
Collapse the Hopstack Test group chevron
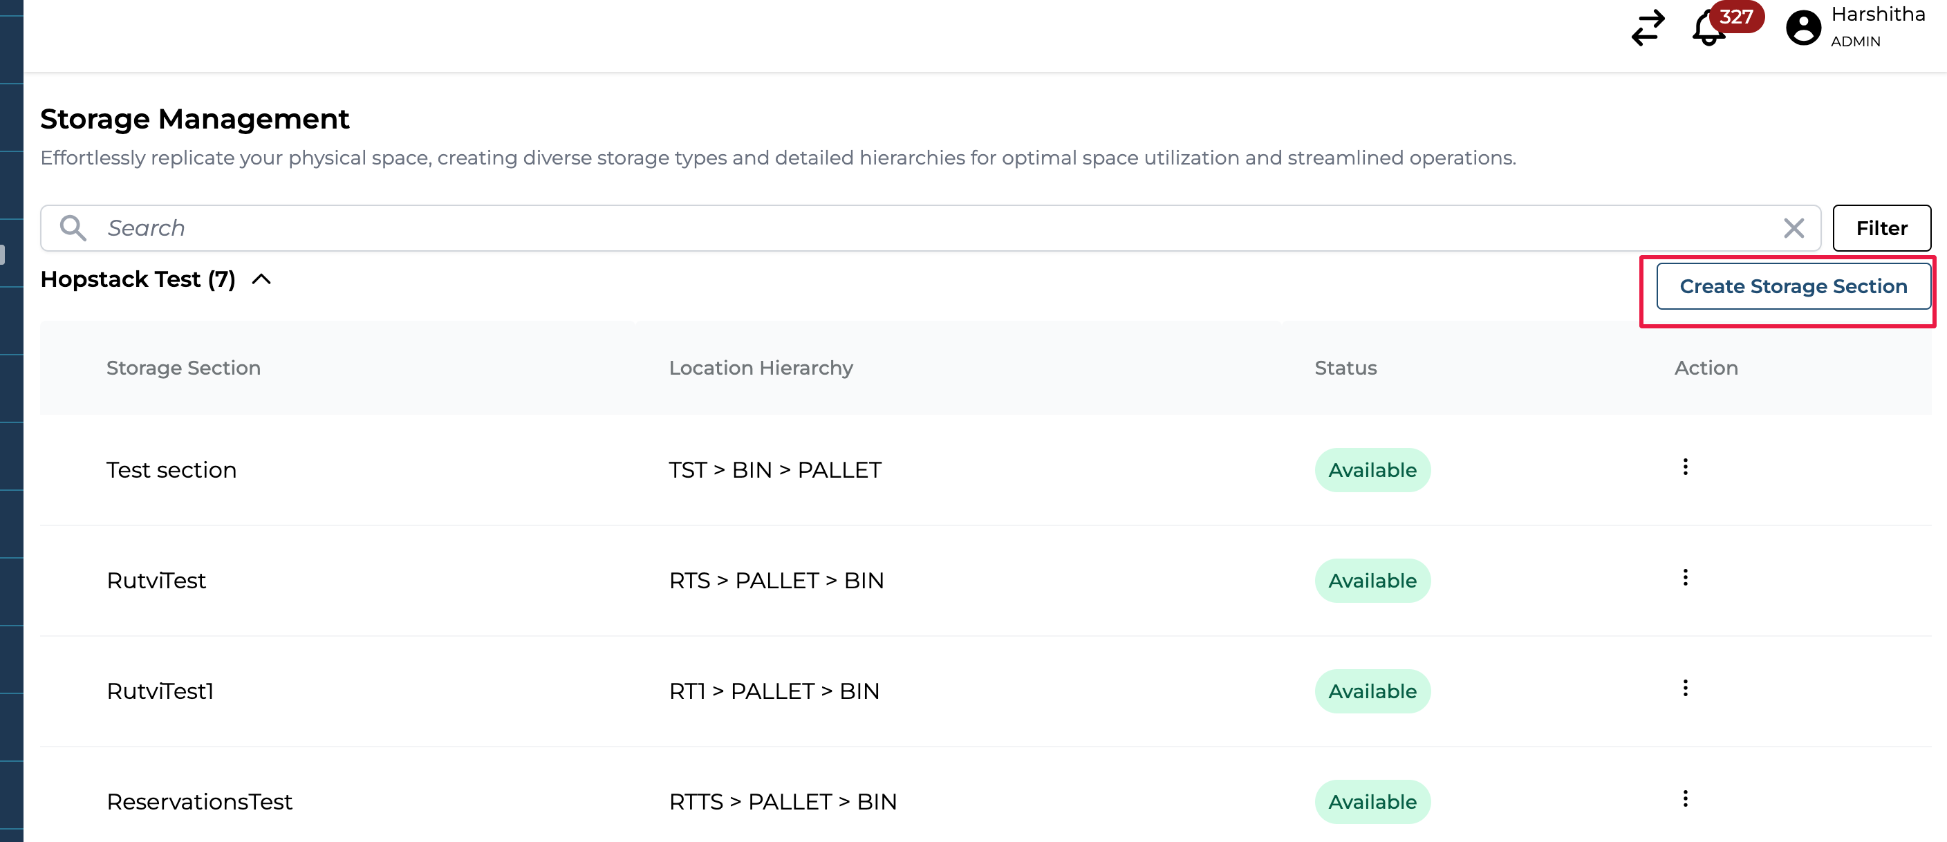click(x=261, y=280)
